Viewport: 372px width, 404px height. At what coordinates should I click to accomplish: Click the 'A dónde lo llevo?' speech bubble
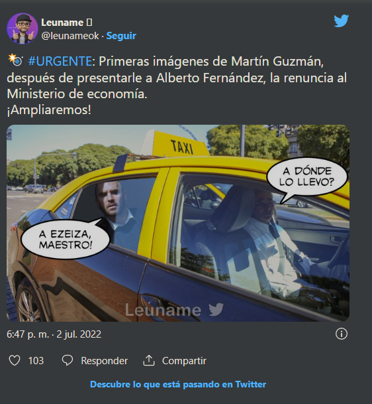tap(306, 176)
